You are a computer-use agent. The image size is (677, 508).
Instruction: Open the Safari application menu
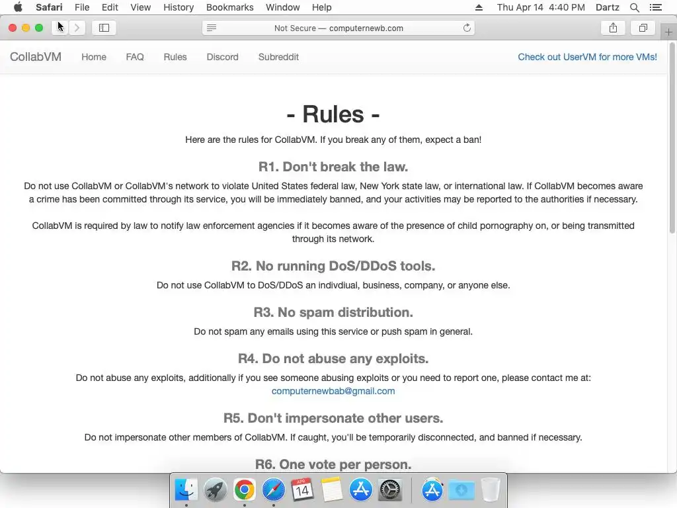49,7
